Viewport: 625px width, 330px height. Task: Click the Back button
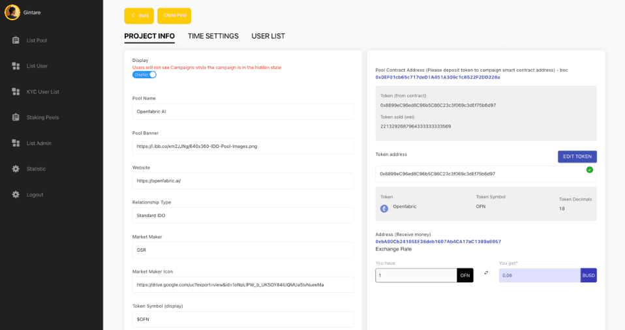point(139,16)
